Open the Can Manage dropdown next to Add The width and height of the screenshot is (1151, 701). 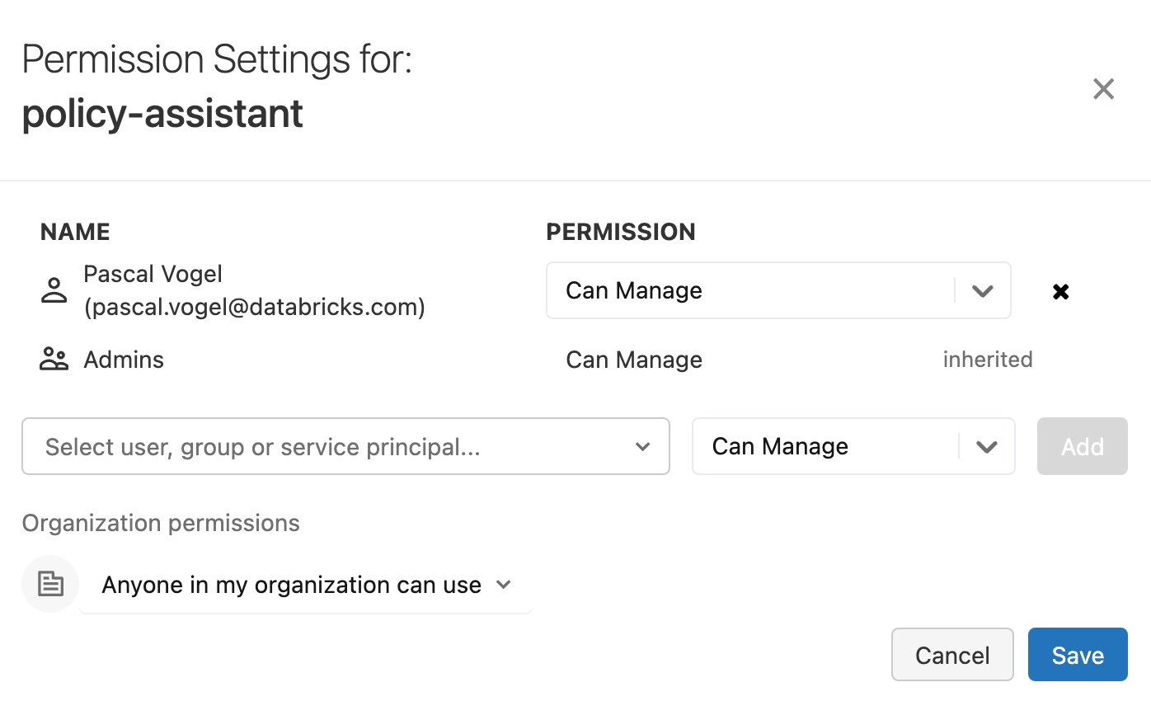click(853, 446)
